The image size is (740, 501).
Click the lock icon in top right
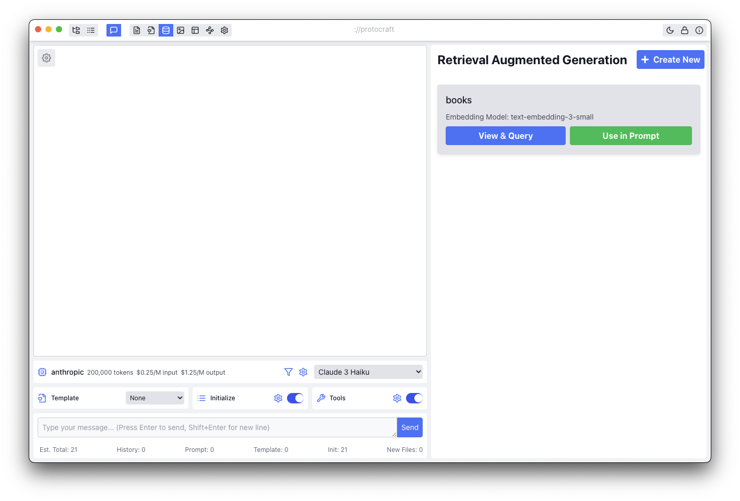[685, 30]
